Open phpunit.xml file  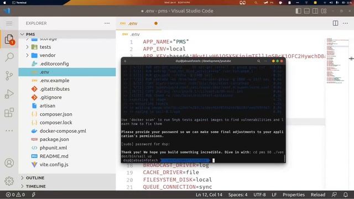[x=53, y=148]
